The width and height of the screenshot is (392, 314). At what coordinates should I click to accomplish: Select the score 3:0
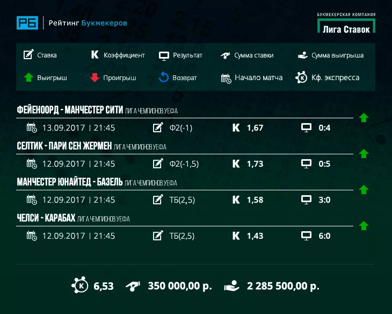pyautogui.click(x=324, y=200)
